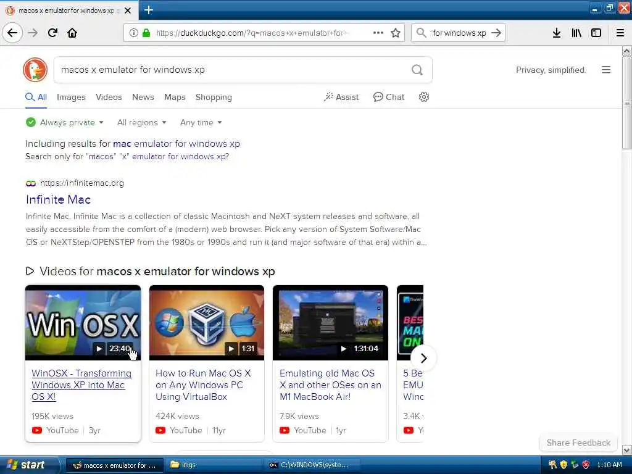Click the Share Feedback button
632x474 pixels.
point(578,443)
